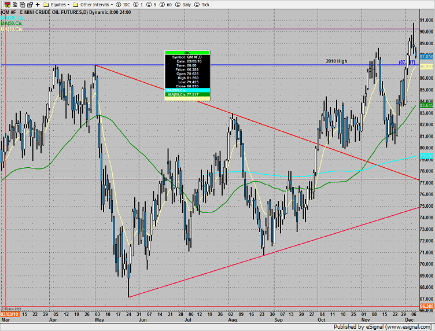
Task: Click the green MA(50,C)s study label
Action: point(12,23)
